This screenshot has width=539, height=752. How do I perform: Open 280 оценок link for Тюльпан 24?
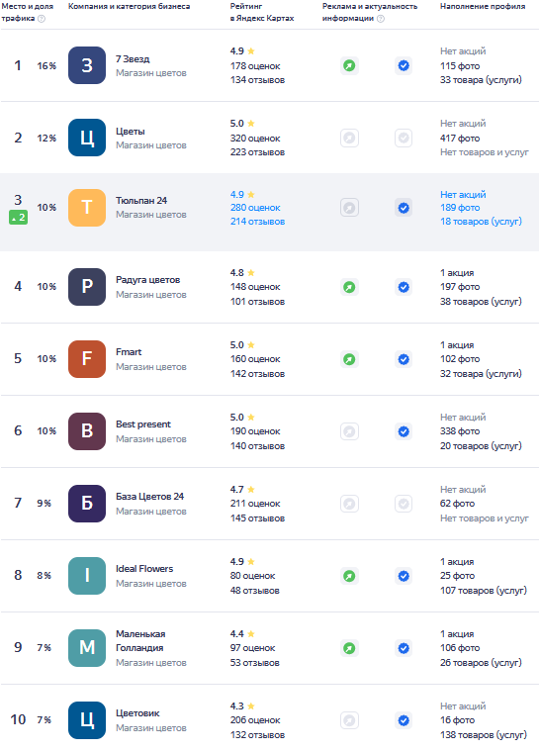(255, 208)
